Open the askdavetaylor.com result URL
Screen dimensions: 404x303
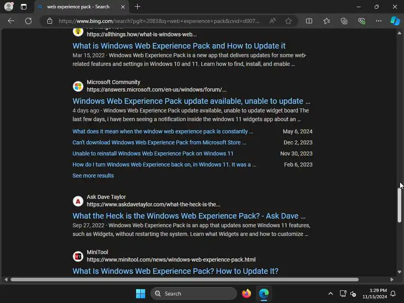153,205
